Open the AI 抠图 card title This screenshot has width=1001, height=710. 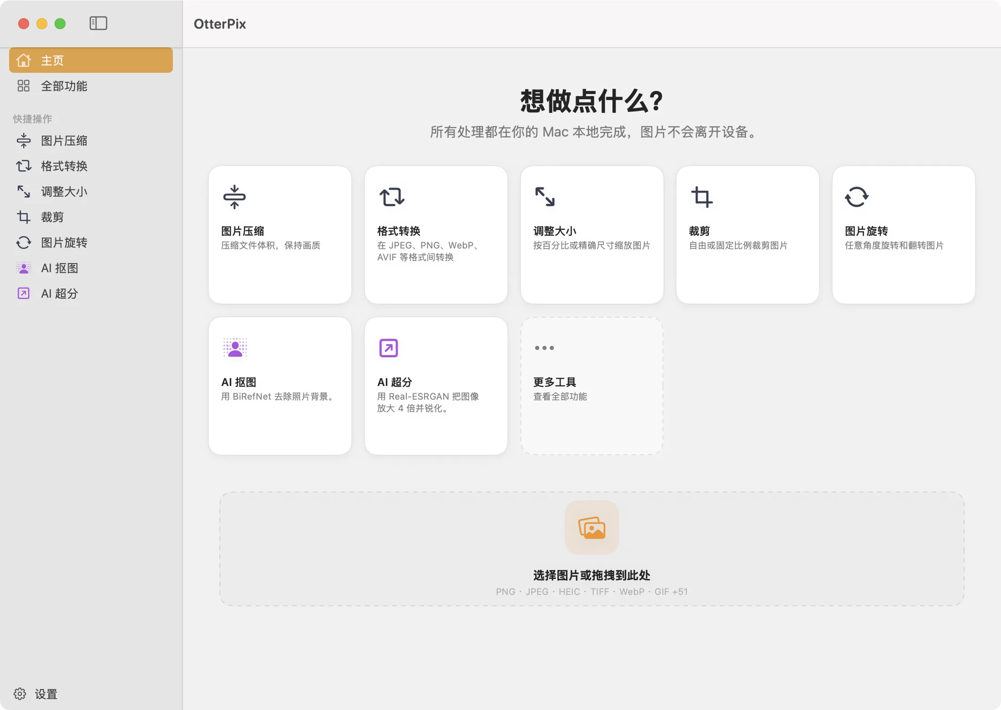[238, 382]
